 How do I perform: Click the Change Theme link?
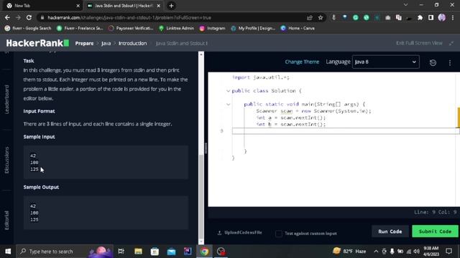coord(302,62)
